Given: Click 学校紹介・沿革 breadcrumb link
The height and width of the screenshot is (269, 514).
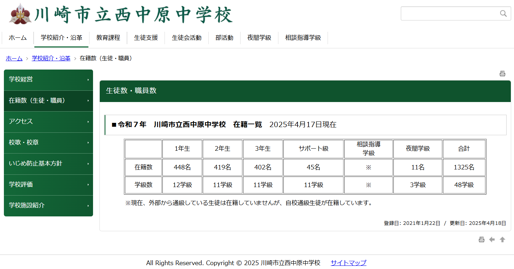Looking at the screenshot, I should 51,59.
